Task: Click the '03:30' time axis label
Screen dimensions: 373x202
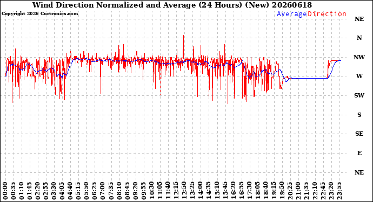Action: tap(54, 191)
